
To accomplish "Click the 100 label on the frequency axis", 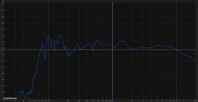I will [49, 101].
